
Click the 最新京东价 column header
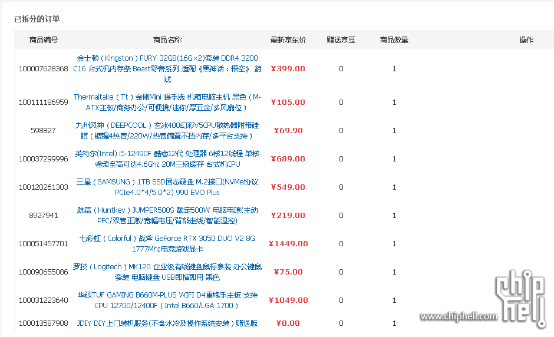(x=288, y=40)
